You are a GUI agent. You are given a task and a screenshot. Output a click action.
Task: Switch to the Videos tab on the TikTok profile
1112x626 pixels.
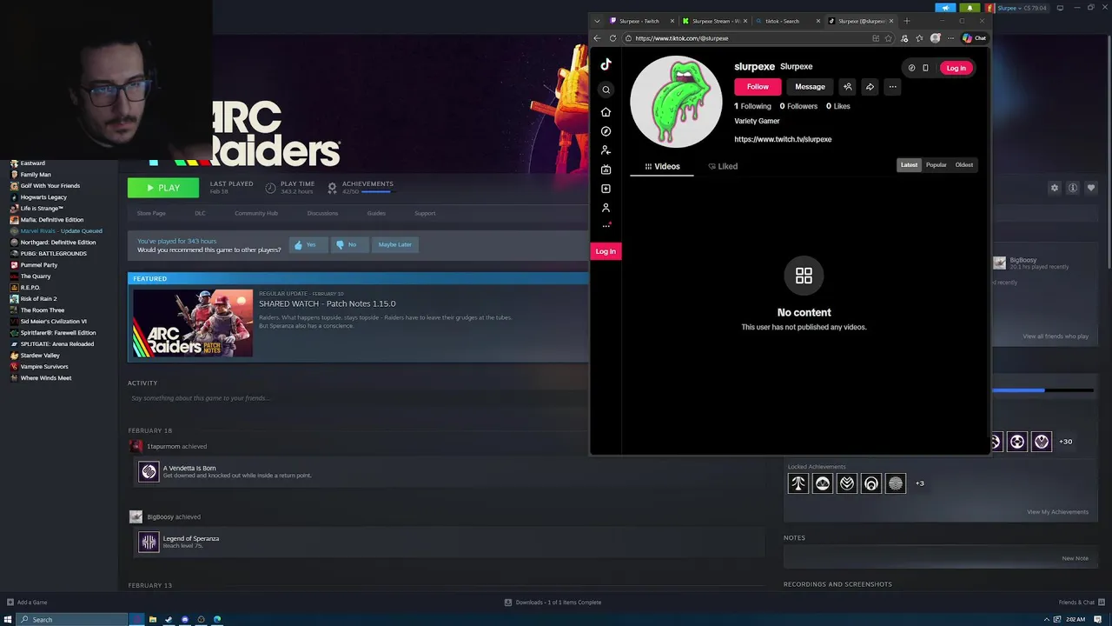[x=662, y=166]
